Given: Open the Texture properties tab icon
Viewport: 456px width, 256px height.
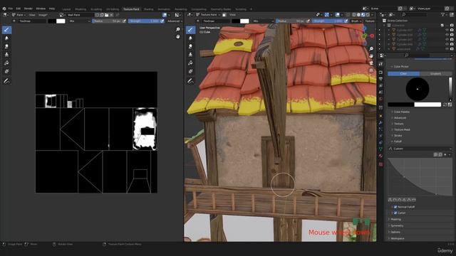Looking at the screenshot, I should pos(380,164).
